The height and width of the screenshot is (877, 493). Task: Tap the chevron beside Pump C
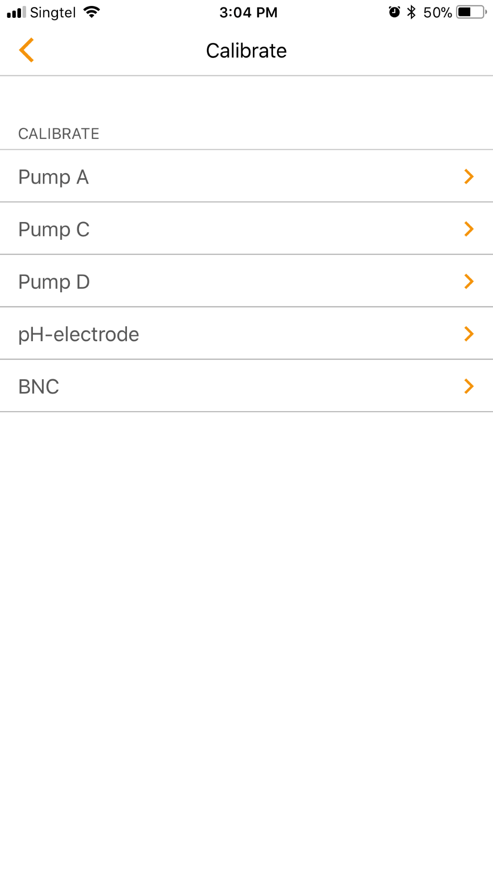pyautogui.click(x=469, y=229)
